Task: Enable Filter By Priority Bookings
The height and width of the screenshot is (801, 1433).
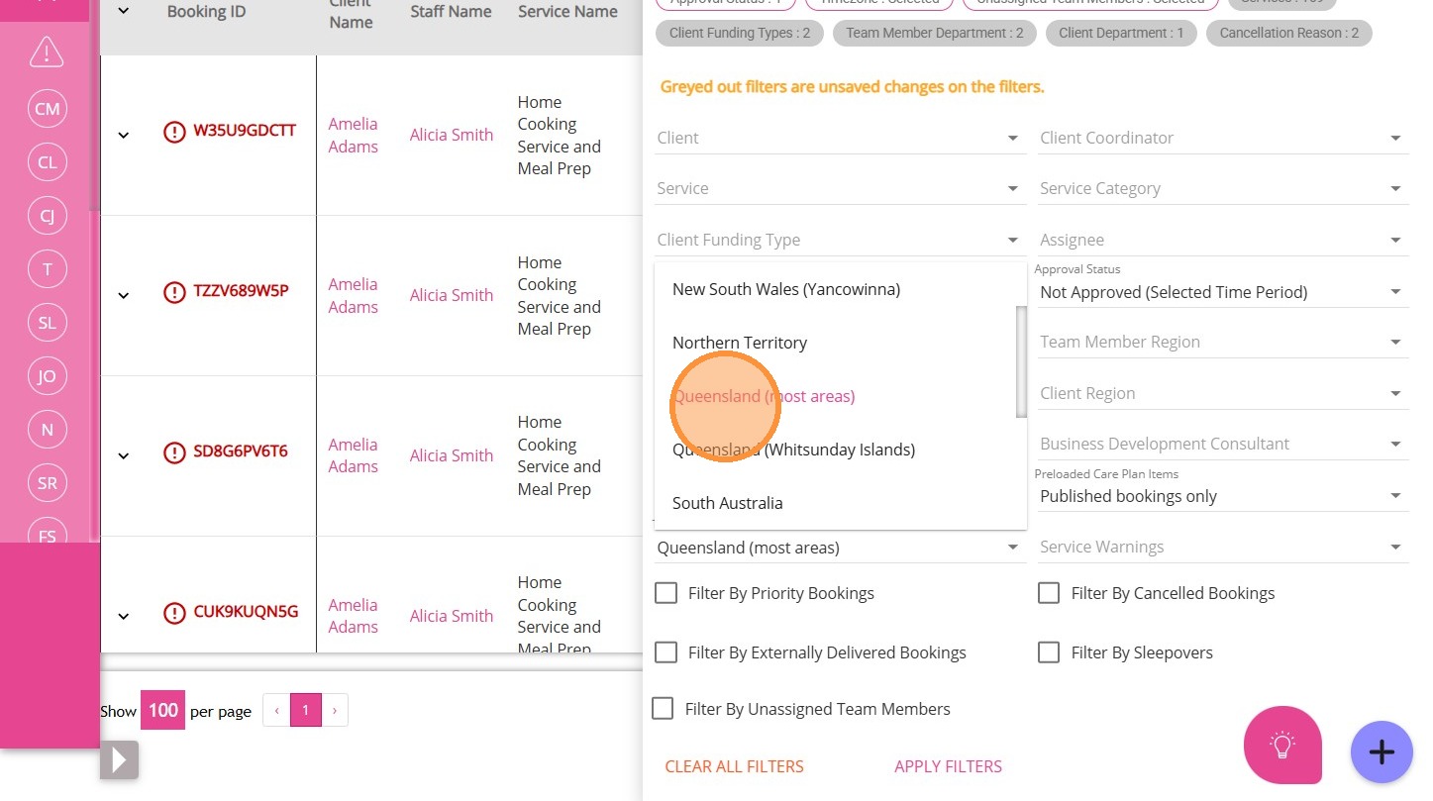Action: point(666,593)
